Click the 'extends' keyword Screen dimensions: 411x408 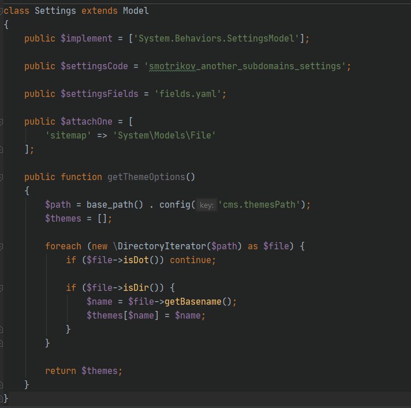click(99, 11)
